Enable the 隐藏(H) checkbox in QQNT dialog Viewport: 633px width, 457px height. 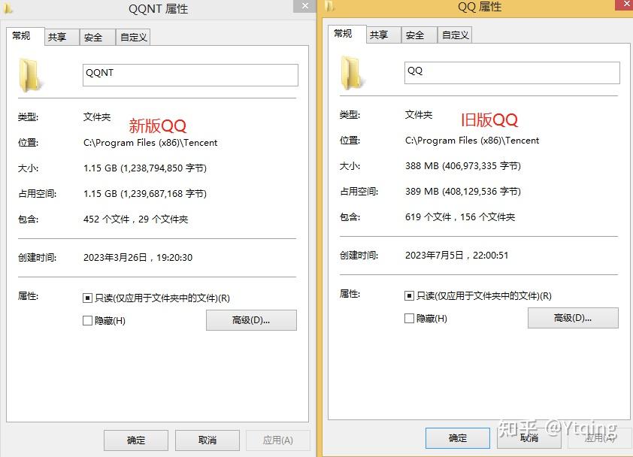pyautogui.click(x=87, y=319)
